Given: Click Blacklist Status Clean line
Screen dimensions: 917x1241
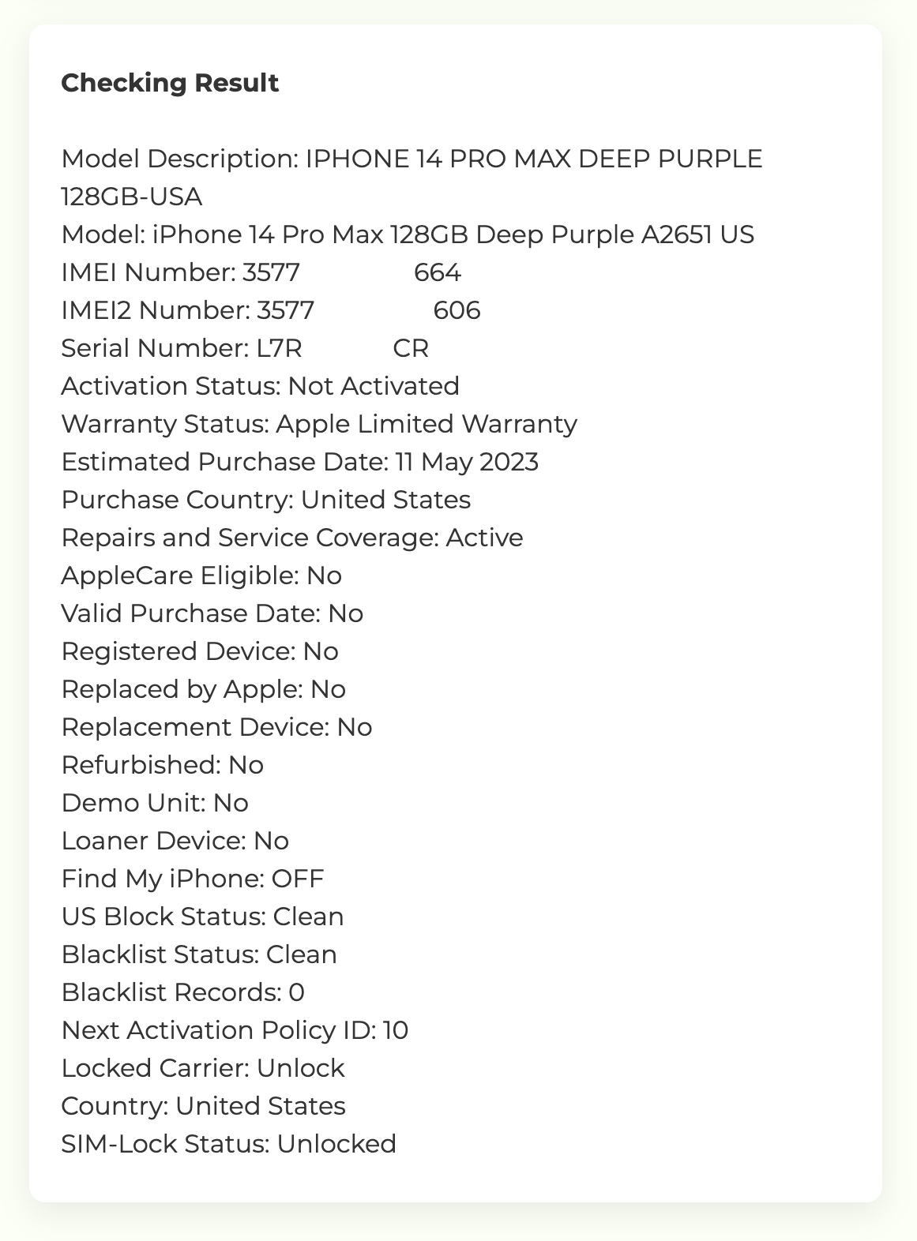Looking at the screenshot, I should point(199,954).
